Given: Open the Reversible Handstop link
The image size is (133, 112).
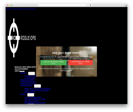Looking at the screenshot, I should click(x=35, y=103).
